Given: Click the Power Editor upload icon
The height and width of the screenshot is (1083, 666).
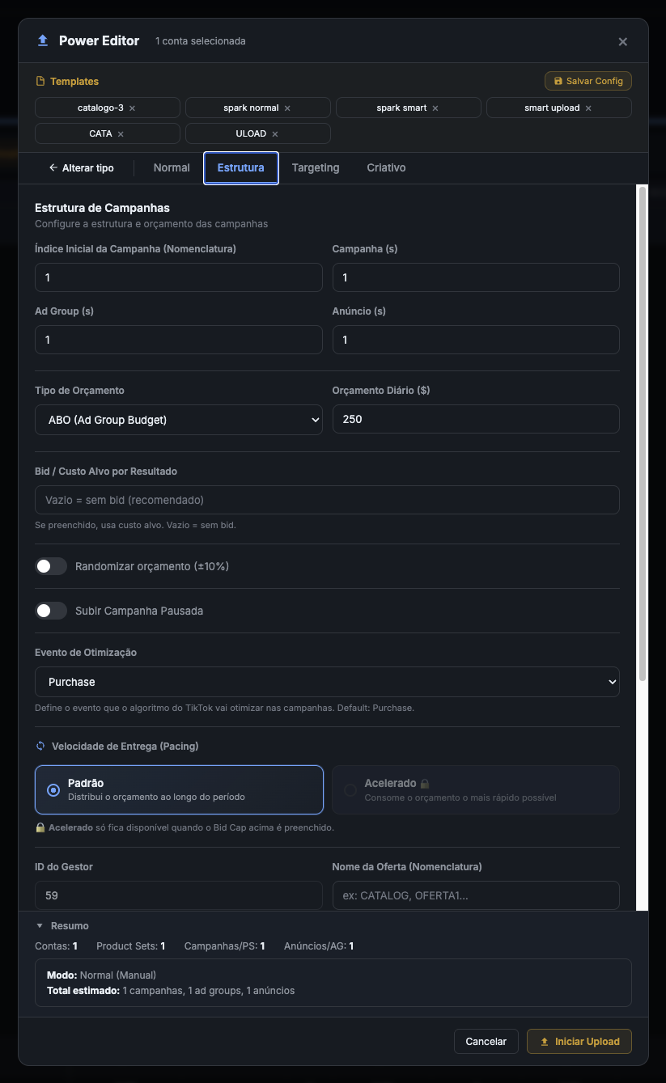Looking at the screenshot, I should click(x=43, y=40).
